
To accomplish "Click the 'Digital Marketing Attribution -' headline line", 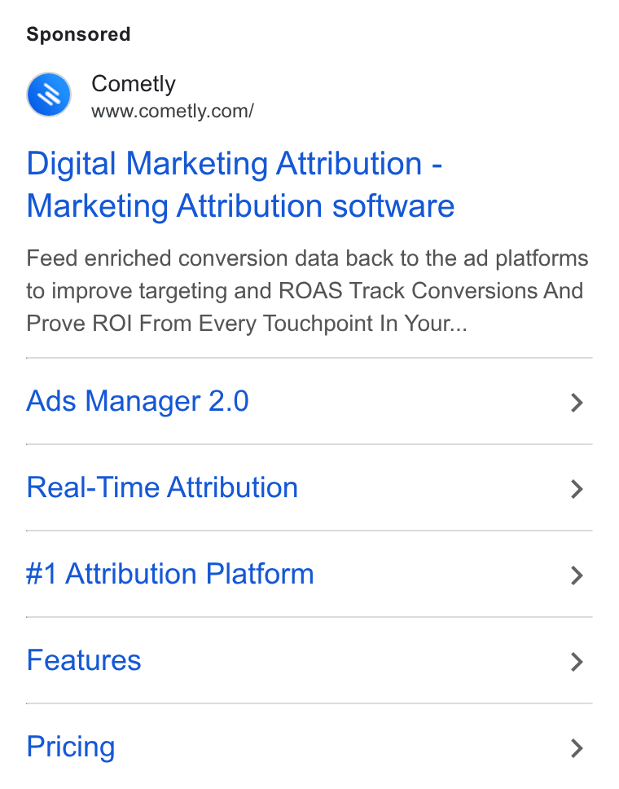I will click(x=235, y=164).
